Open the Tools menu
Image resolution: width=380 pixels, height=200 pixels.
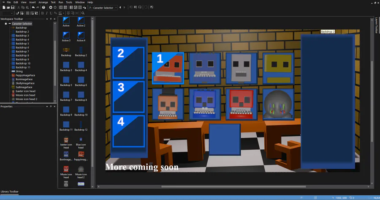[x=69, y=2]
